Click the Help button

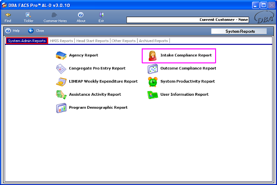[12, 31]
